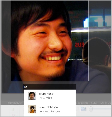Click the "(26 of 26)" image counter
This screenshot has height=117, width=112.
click(x=106, y=103)
